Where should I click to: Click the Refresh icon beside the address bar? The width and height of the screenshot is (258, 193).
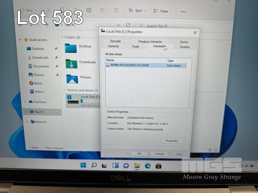[128, 25]
